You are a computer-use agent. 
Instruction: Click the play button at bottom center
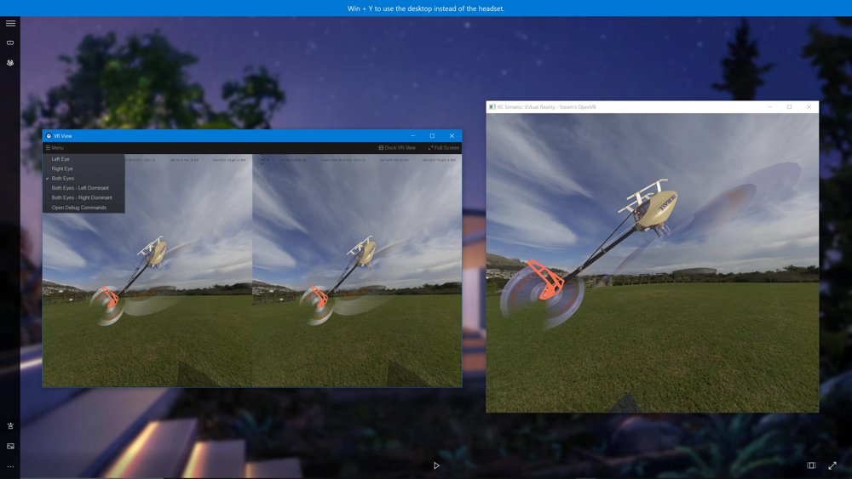point(436,465)
